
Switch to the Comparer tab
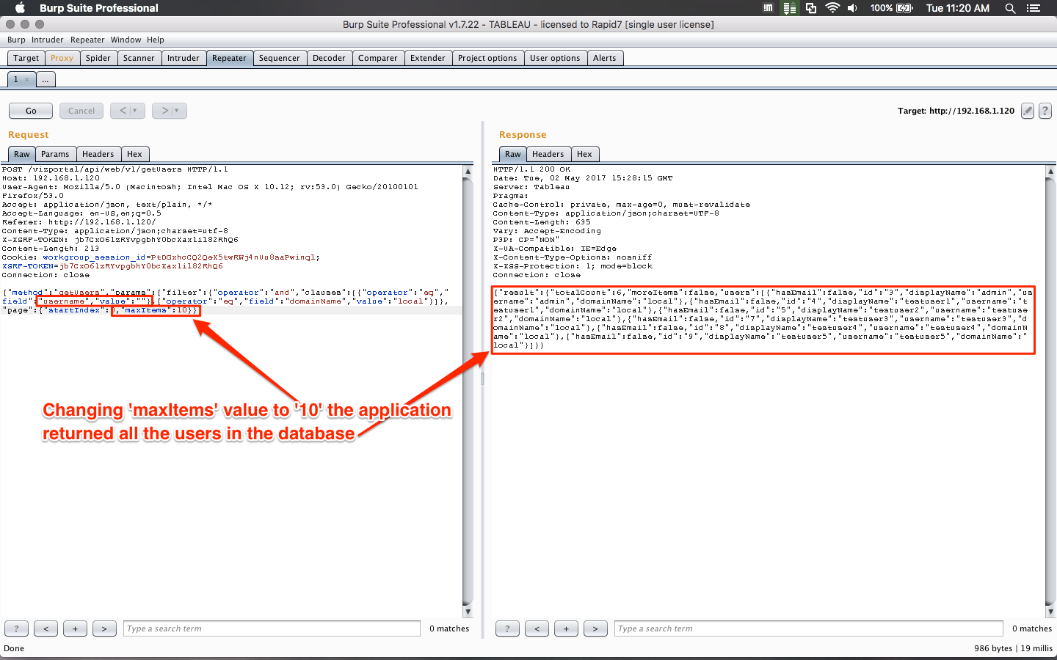pyautogui.click(x=377, y=58)
